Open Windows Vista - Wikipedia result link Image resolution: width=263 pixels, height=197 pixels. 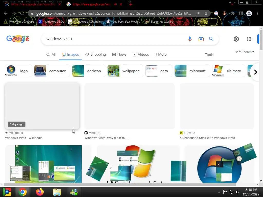[24, 138]
